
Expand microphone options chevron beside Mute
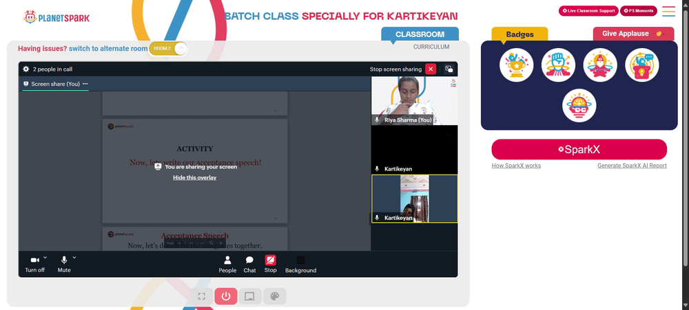coord(74,257)
